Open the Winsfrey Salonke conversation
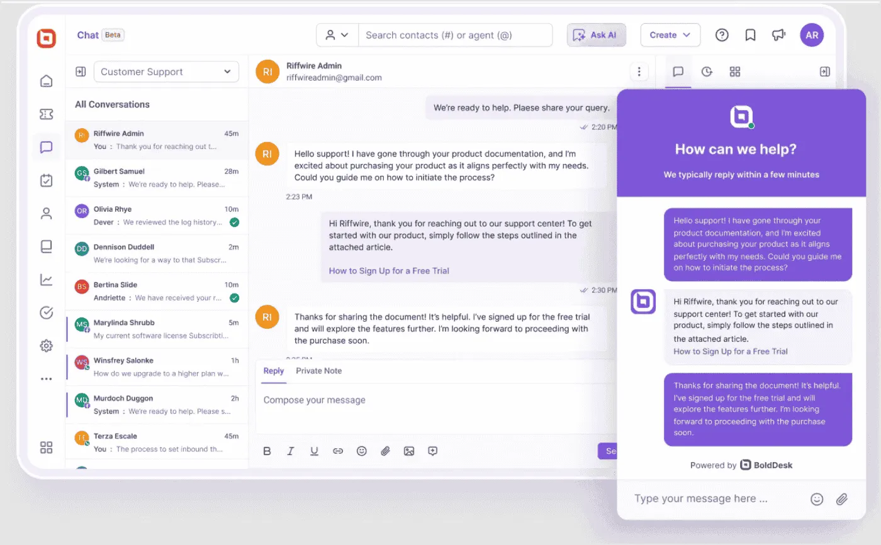The image size is (881, 545). pos(157,366)
